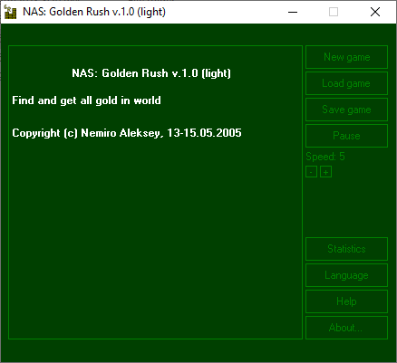This screenshot has height=363, width=397.
Task: Click the window title bar text
Action: point(94,12)
